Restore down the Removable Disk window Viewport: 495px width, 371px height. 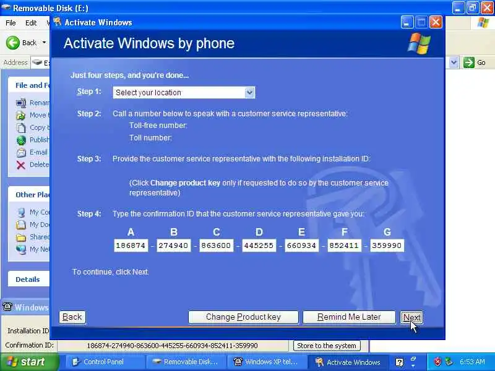(x=473, y=7)
